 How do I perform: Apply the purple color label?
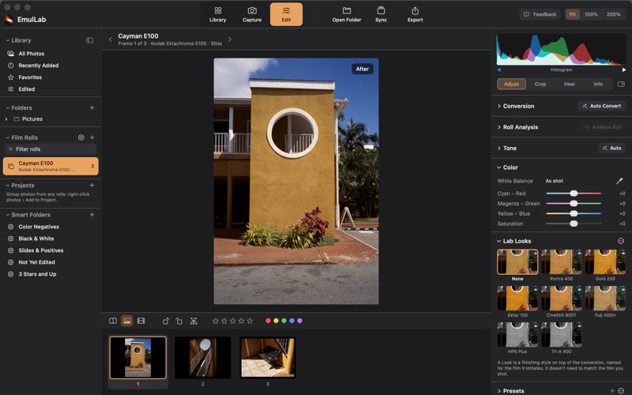coord(299,321)
